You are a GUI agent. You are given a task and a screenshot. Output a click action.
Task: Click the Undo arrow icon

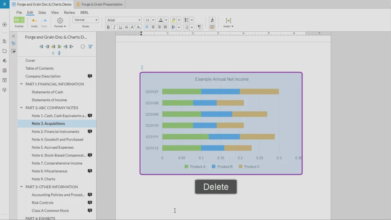[34, 20]
